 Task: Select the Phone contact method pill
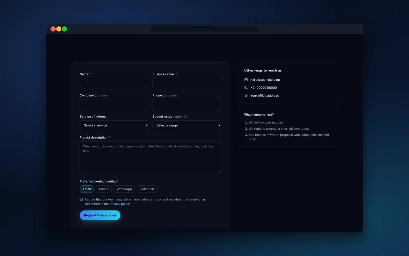(104, 189)
